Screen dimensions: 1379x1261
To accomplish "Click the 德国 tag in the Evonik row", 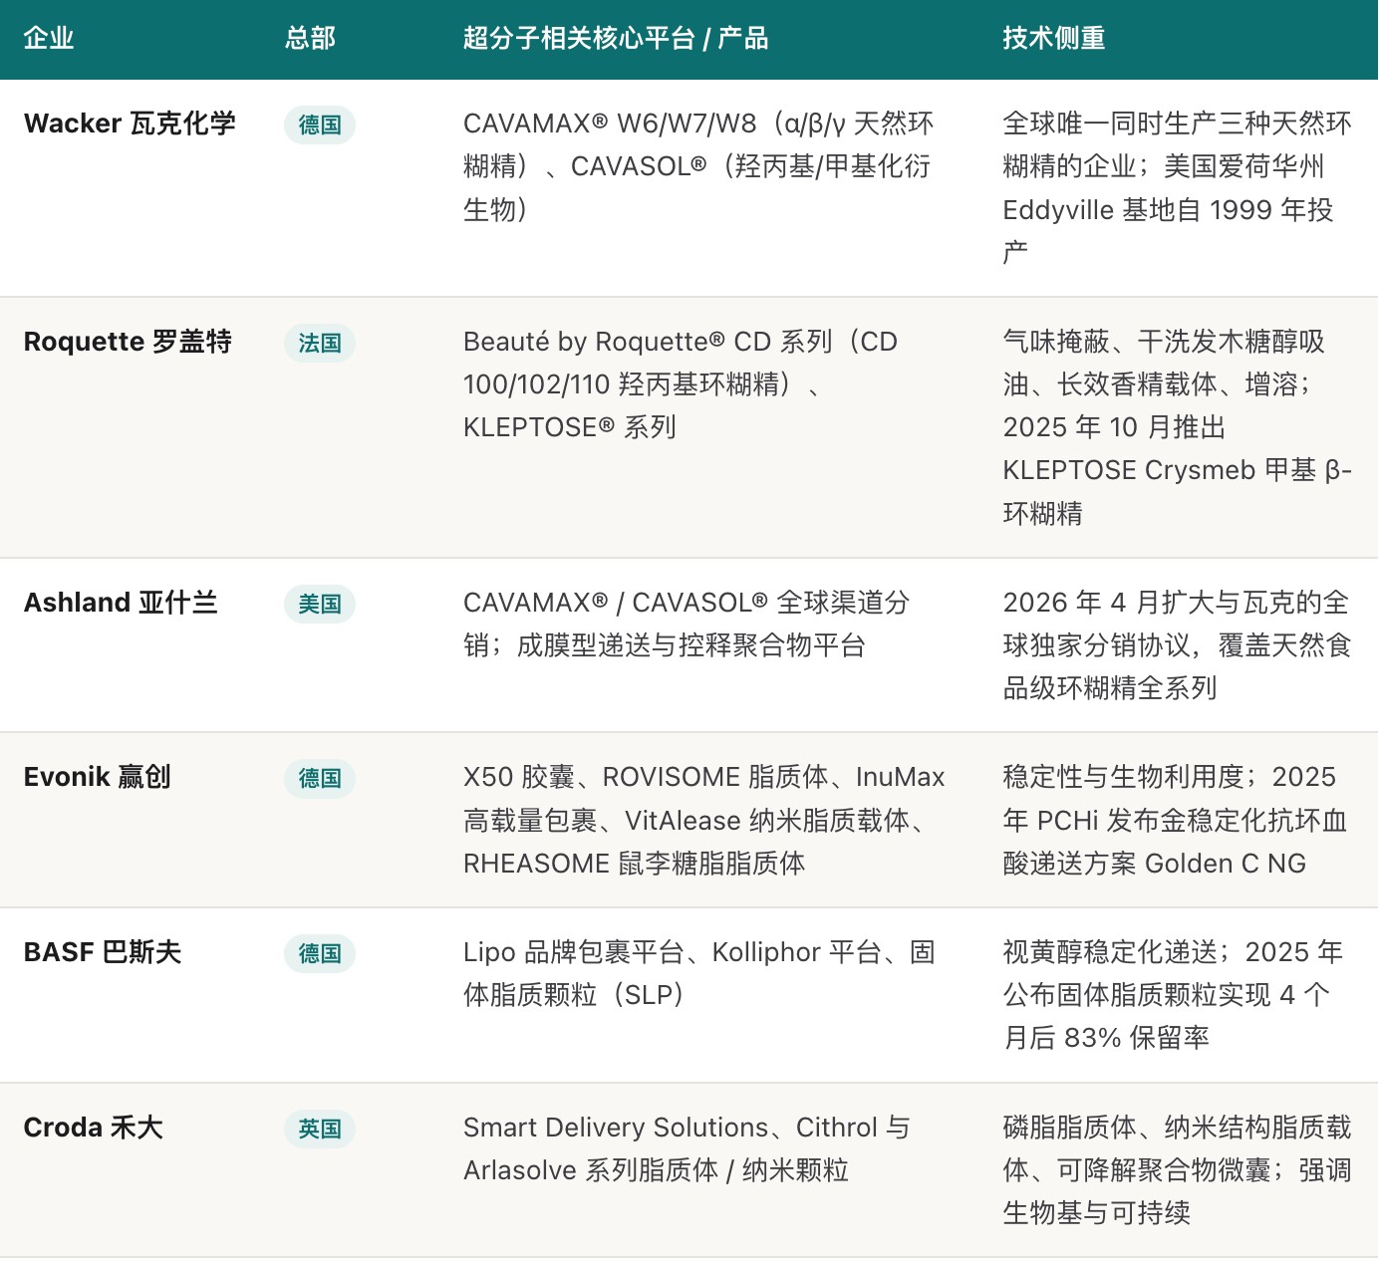I will point(320,779).
